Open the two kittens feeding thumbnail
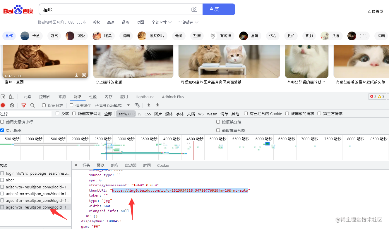 [229, 62]
